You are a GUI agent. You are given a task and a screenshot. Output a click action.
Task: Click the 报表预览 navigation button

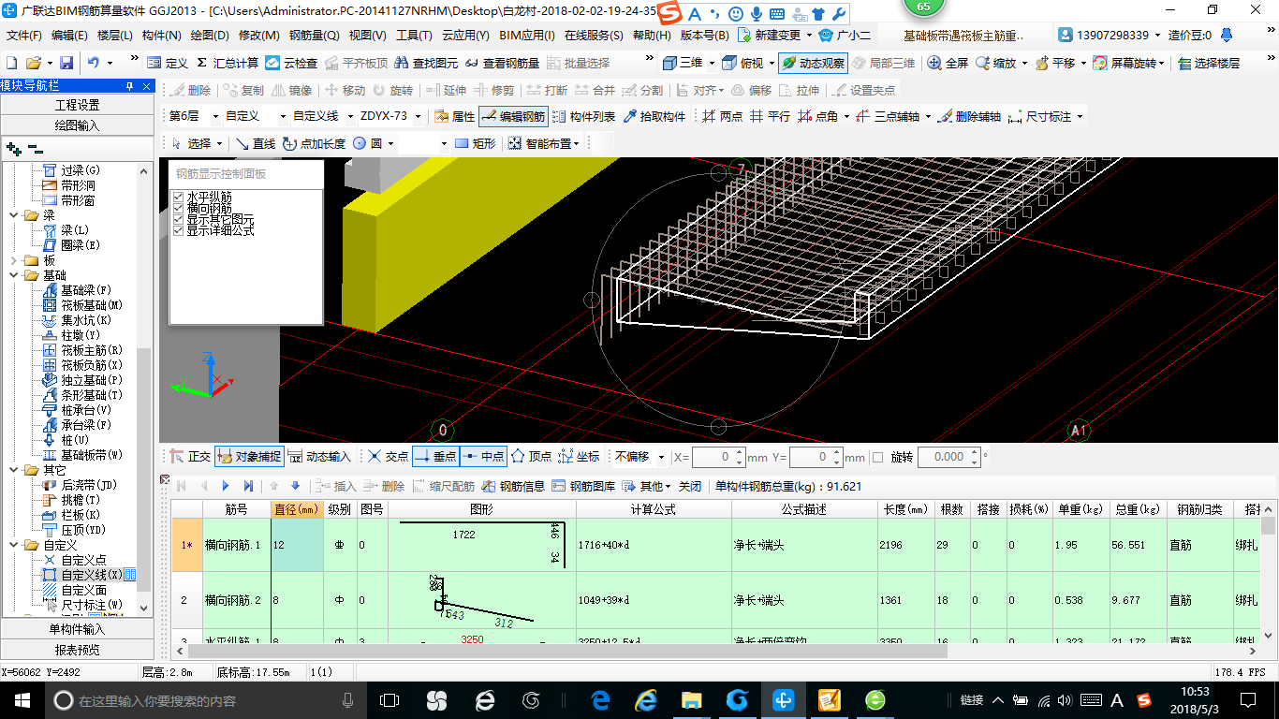click(77, 650)
